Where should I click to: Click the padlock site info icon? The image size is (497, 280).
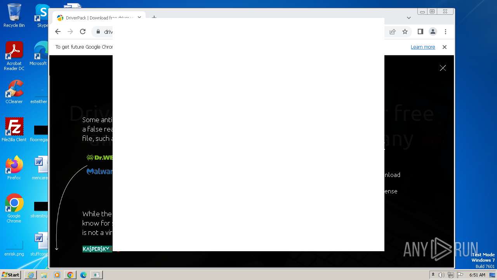point(98,32)
